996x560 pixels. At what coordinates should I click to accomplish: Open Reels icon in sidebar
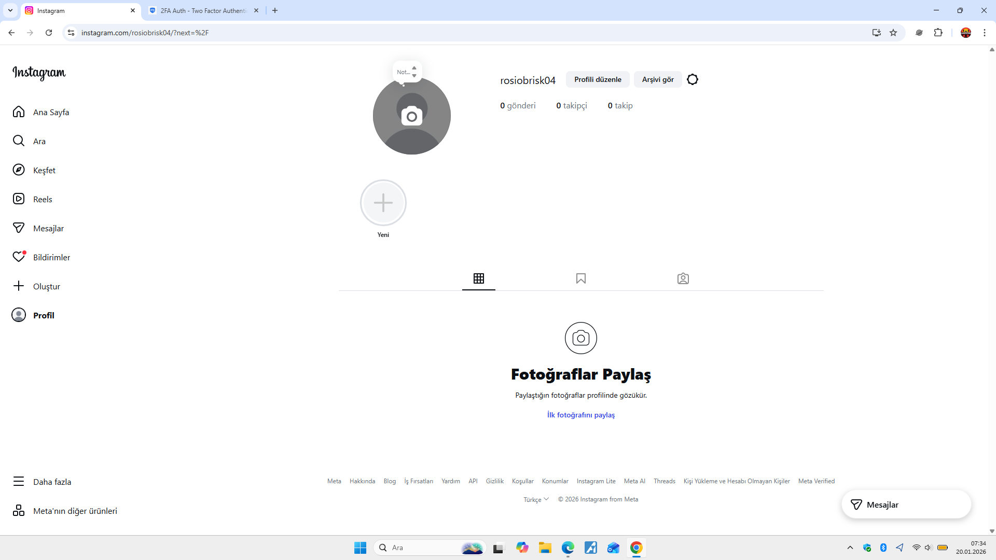pos(19,199)
